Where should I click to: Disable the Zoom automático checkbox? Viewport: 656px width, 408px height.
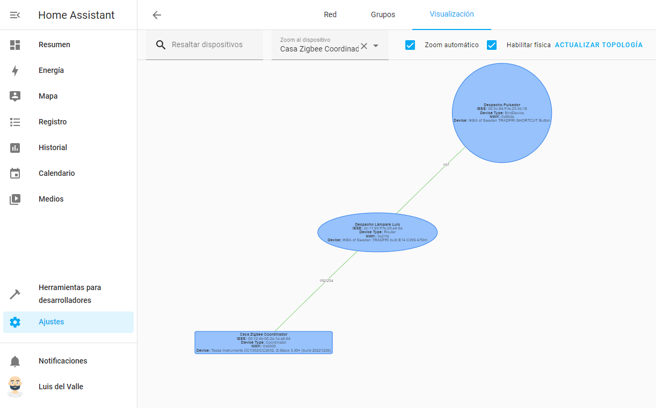click(410, 45)
